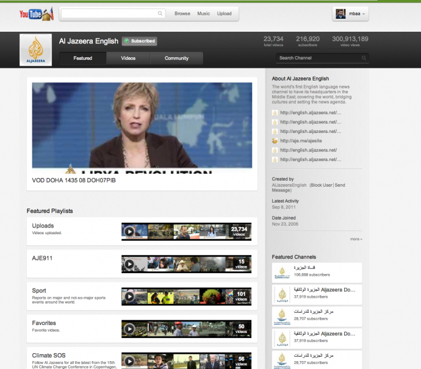Click the 50 videos count on Favorites strip
This screenshot has height=369, width=421.
[x=241, y=329]
